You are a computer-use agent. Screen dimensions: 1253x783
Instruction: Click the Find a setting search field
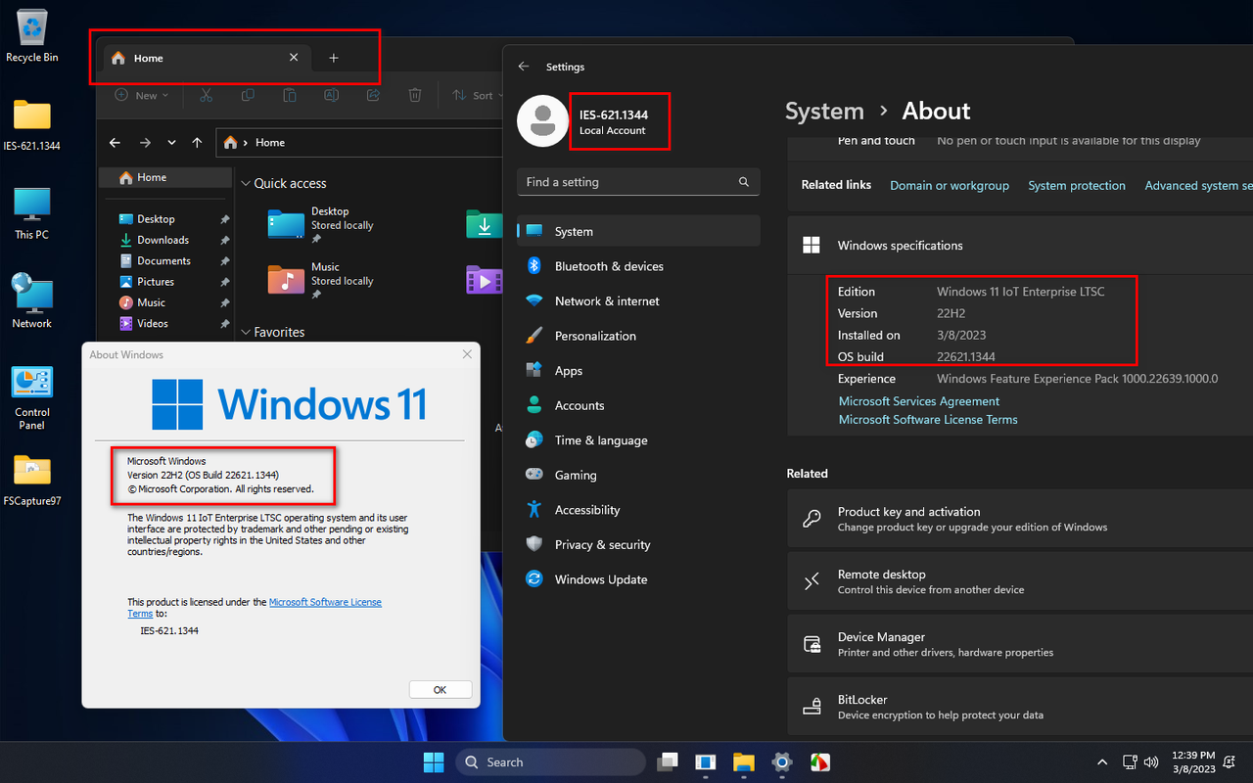638,182
